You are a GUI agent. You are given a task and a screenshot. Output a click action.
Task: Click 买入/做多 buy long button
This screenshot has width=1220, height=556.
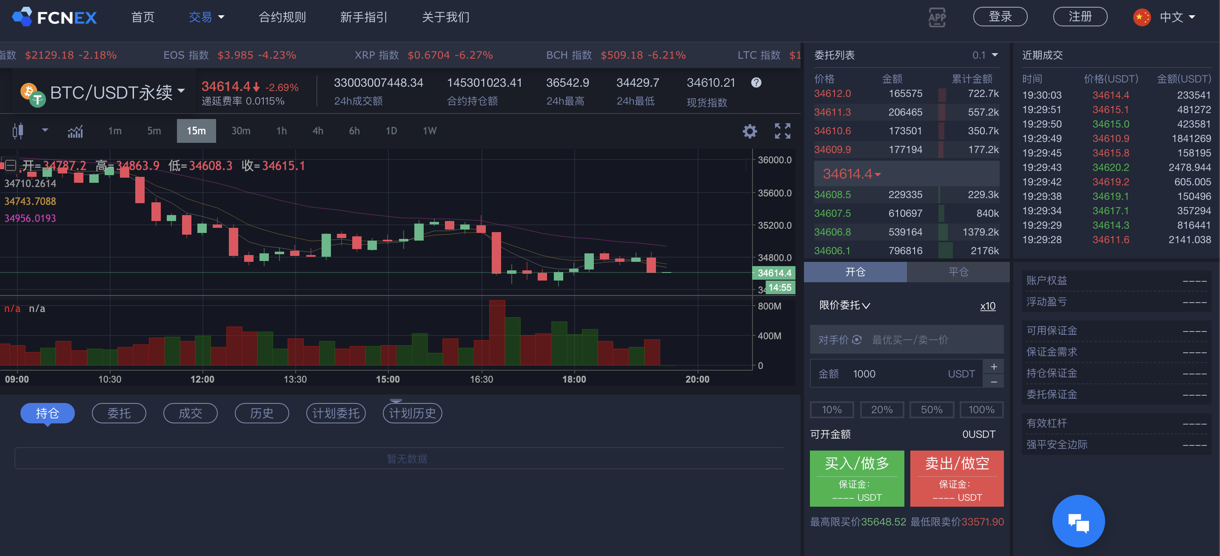[857, 478]
